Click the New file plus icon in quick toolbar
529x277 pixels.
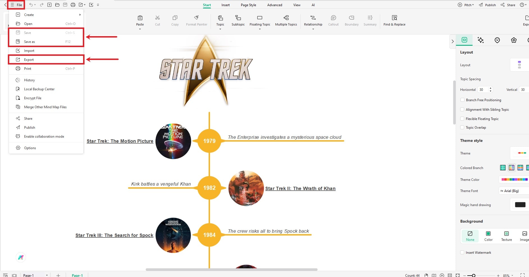click(x=49, y=5)
